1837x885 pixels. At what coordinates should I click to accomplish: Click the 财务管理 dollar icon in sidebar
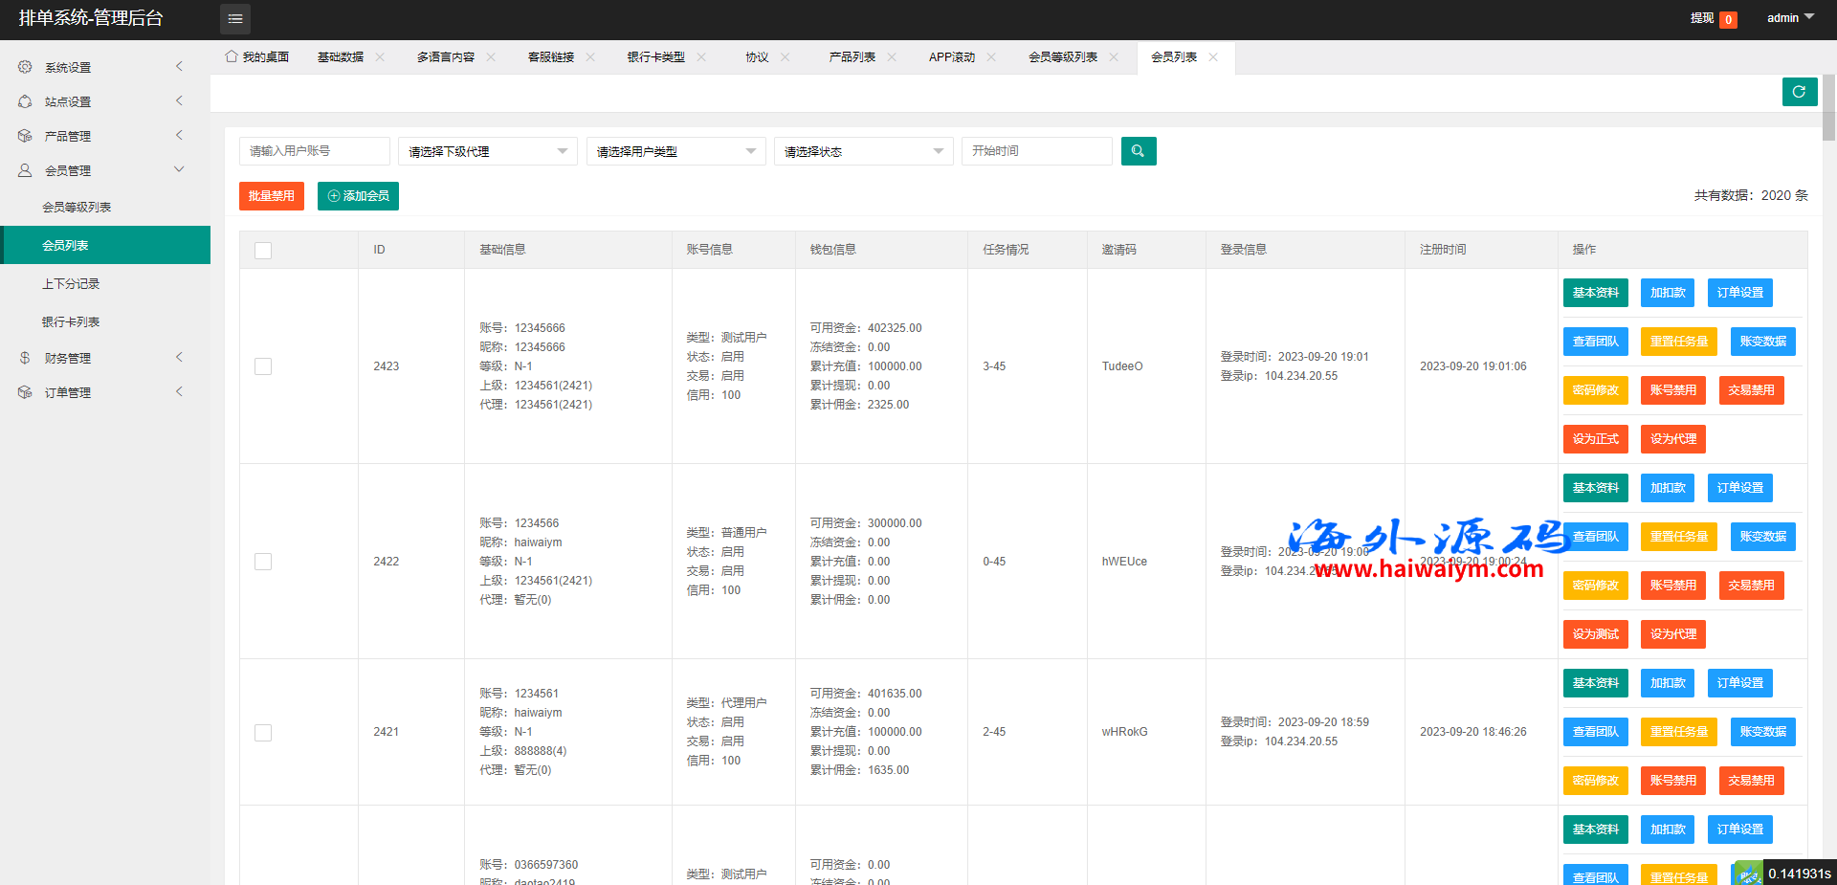click(x=25, y=358)
